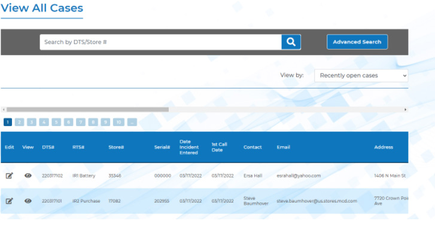Click the View by: label
This screenshot has width=435, height=227.
pos(292,75)
